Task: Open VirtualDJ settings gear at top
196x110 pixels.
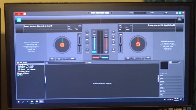Action: [166, 13]
